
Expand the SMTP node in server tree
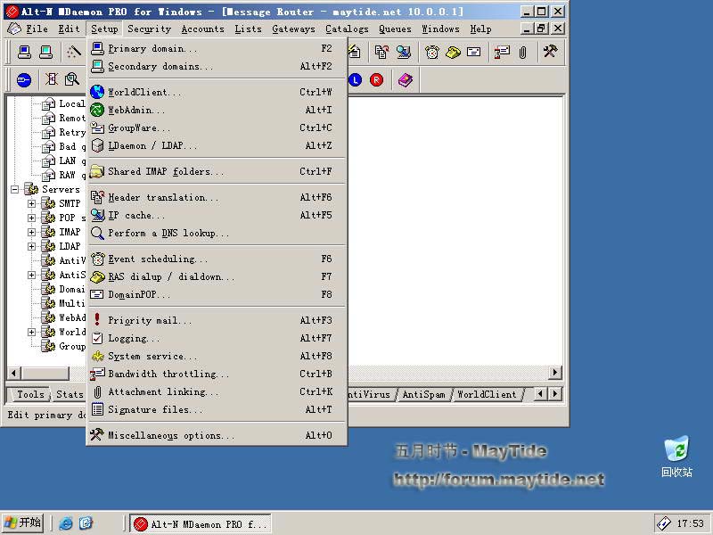(x=32, y=203)
